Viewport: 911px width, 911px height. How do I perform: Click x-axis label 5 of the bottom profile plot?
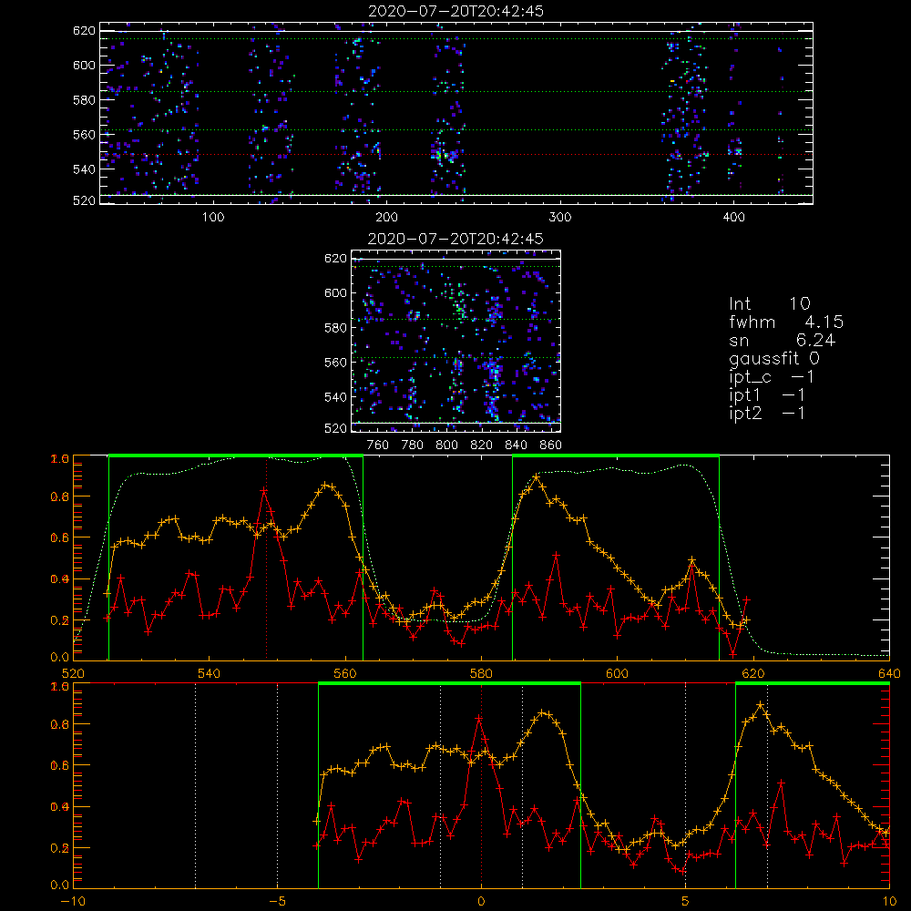(x=686, y=901)
